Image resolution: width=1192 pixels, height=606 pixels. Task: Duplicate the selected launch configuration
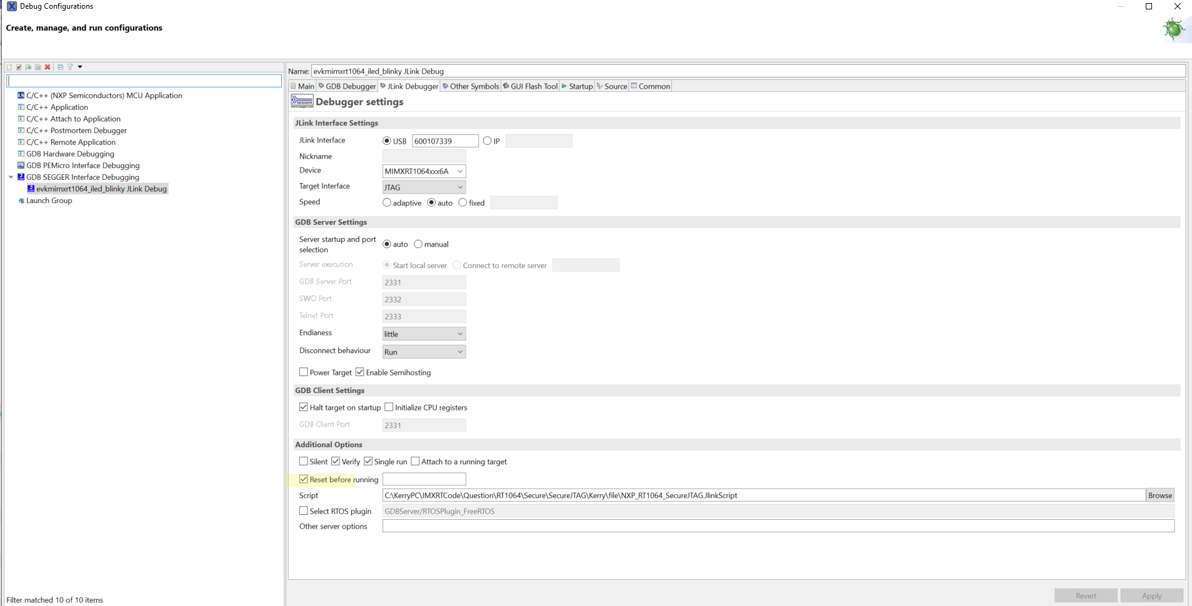click(x=38, y=67)
